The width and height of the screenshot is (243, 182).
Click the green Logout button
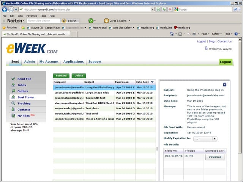pos(226,62)
